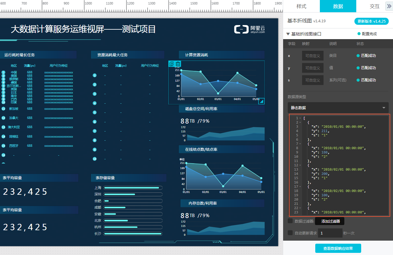Select the 运行耗时最长任务 title
This screenshot has width=393, height=255.
[x=38, y=55]
